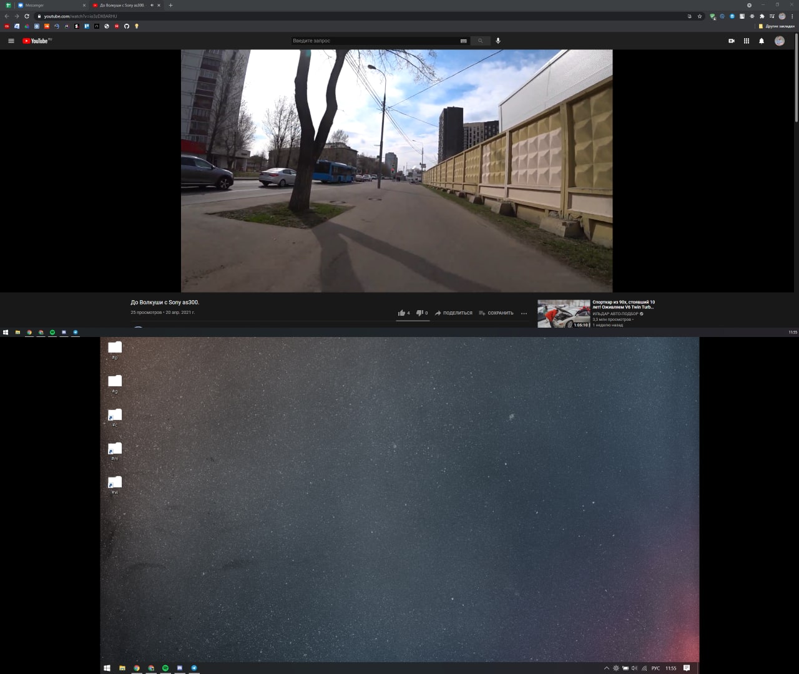The image size is (799, 674).
Task: Click the YouTube page vertical scrollbar
Action: [x=797, y=77]
